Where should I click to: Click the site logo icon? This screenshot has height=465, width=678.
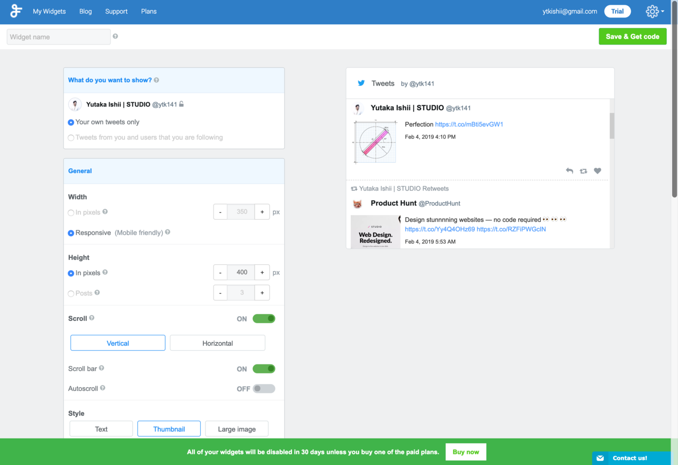point(16,11)
